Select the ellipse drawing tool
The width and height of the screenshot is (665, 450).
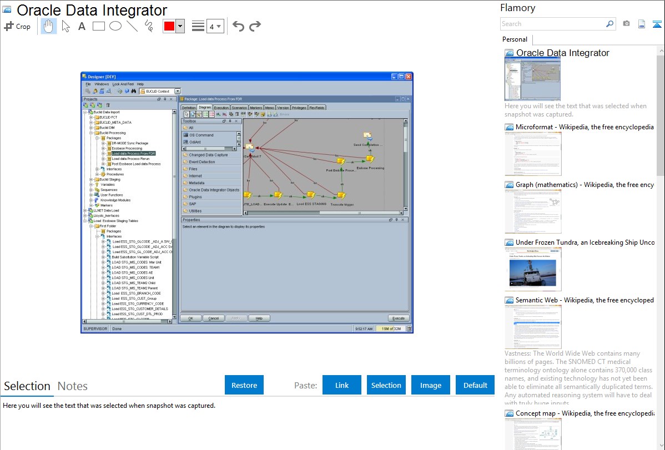[115, 26]
